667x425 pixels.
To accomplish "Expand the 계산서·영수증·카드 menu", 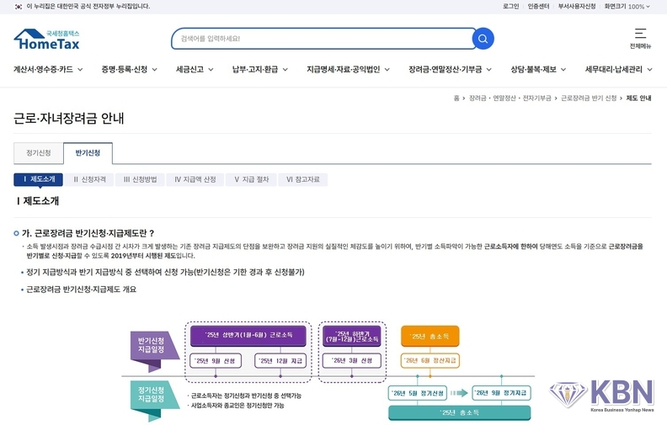I will tap(47, 69).
